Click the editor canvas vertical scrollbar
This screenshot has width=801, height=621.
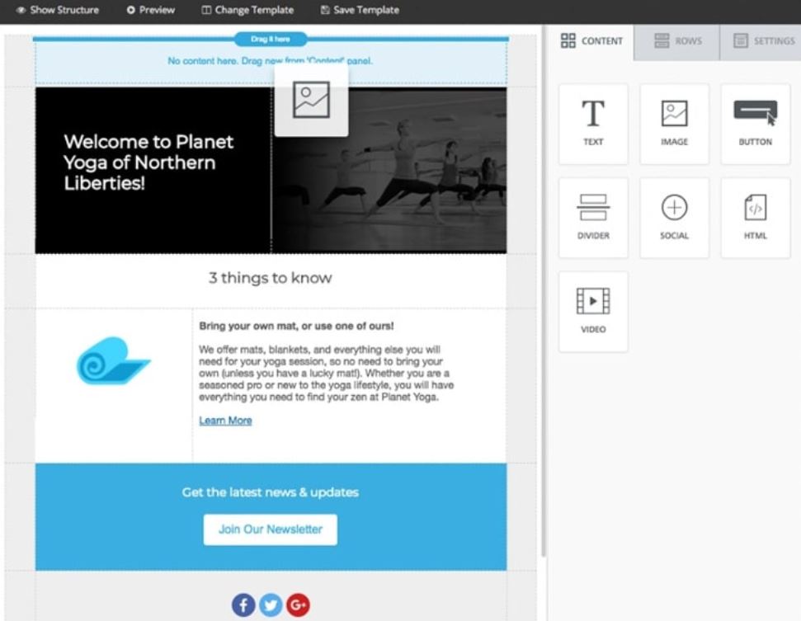tap(544, 291)
